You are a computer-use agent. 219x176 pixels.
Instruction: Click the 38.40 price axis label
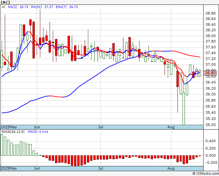pyautogui.click(x=211, y=25)
